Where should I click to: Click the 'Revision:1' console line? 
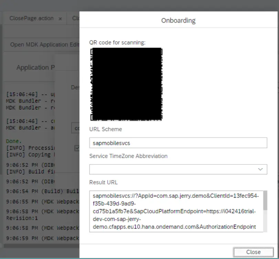(x=22, y=218)
